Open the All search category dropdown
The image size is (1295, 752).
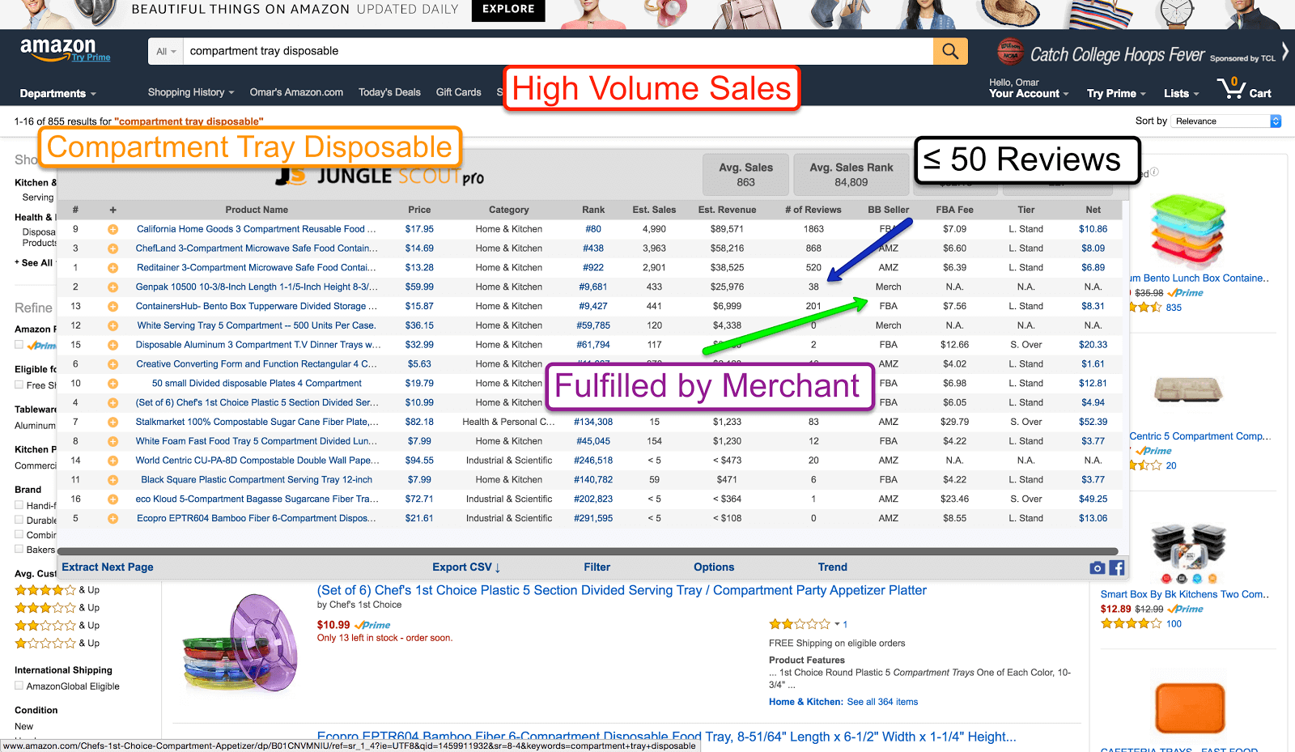tap(166, 51)
